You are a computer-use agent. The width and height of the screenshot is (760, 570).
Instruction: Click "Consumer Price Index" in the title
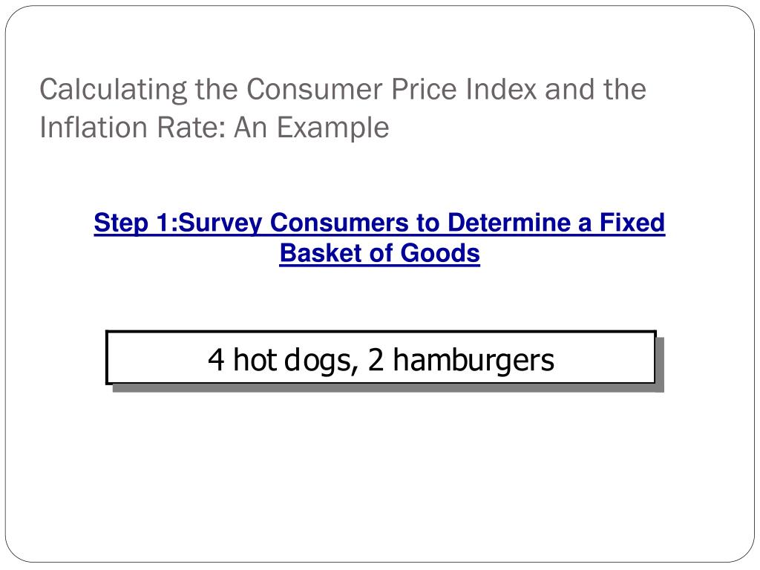click(x=392, y=90)
